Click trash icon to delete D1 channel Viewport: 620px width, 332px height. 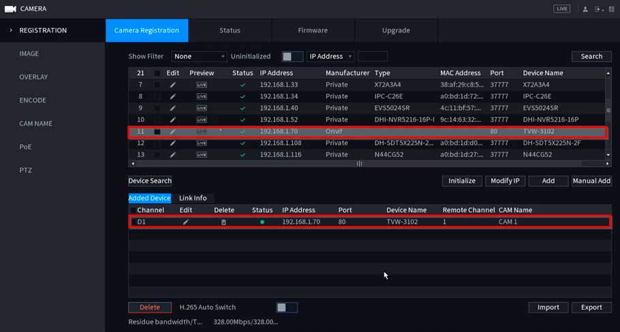(223, 222)
